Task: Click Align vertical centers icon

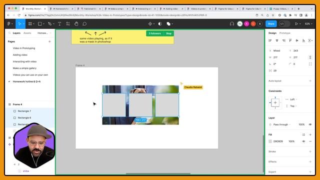Action: [297, 40]
